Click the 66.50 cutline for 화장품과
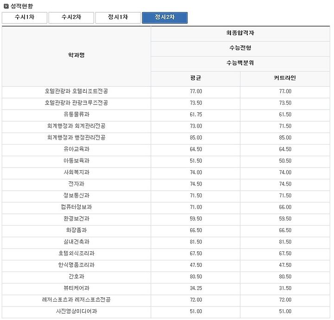The height and width of the screenshot is (320, 334). pyautogui.click(x=285, y=230)
